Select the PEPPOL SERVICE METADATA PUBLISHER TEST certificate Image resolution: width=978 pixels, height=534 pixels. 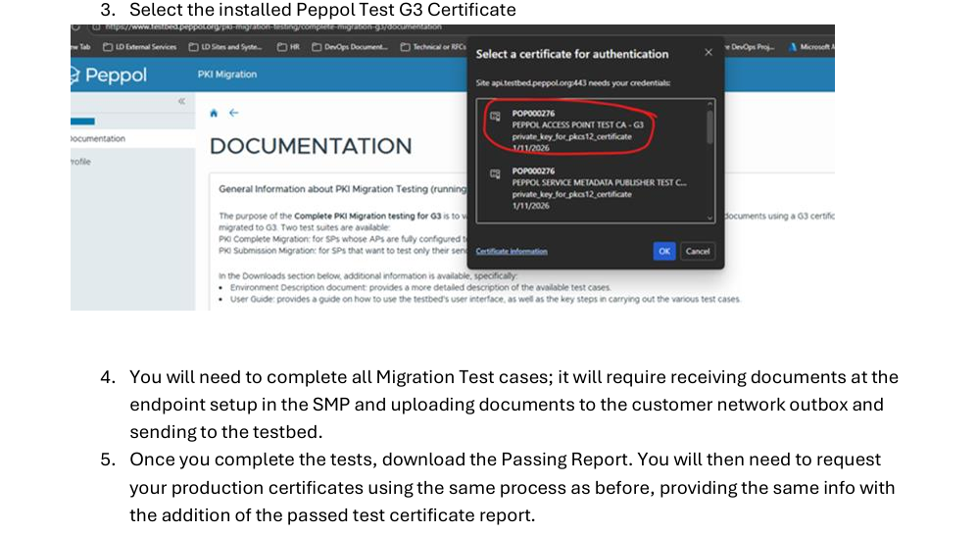(x=592, y=188)
